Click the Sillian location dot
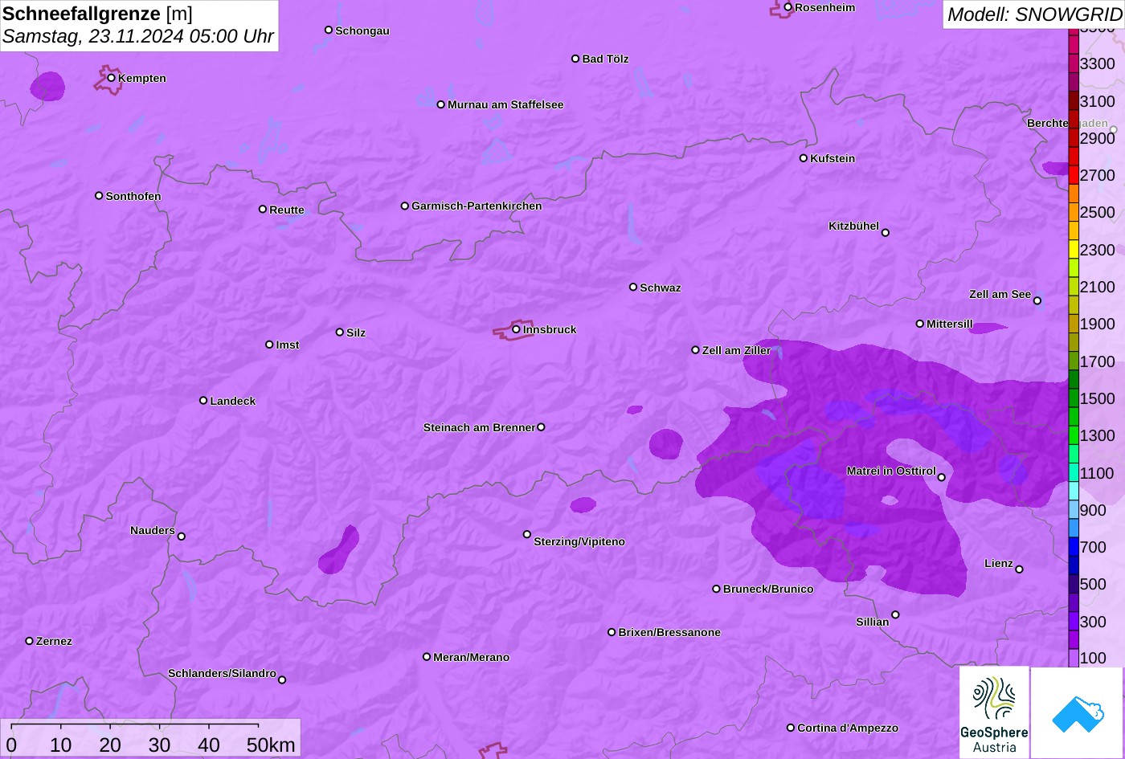 tap(895, 615)
